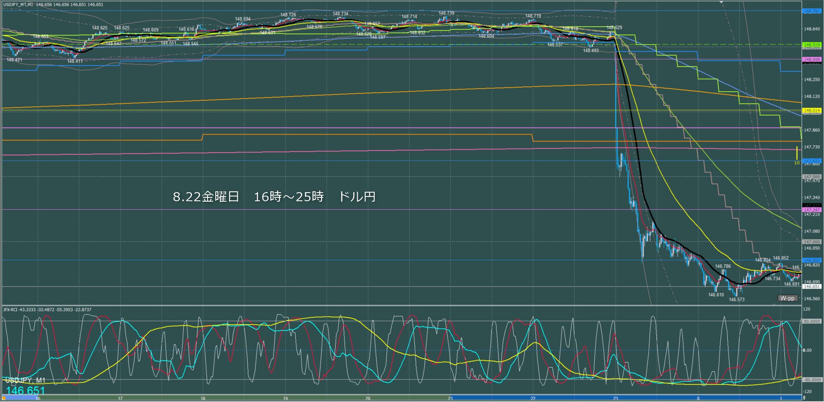
Task: Select the blue 148.781 price level tag
Action: point(812,11)
